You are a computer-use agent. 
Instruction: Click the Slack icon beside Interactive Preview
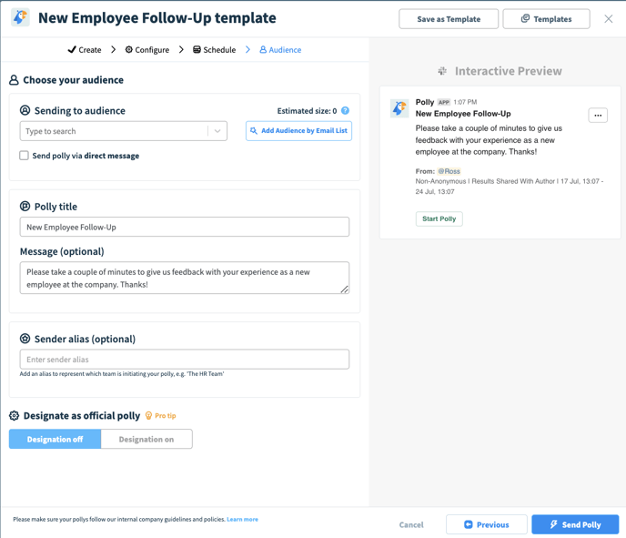(442, 71)
